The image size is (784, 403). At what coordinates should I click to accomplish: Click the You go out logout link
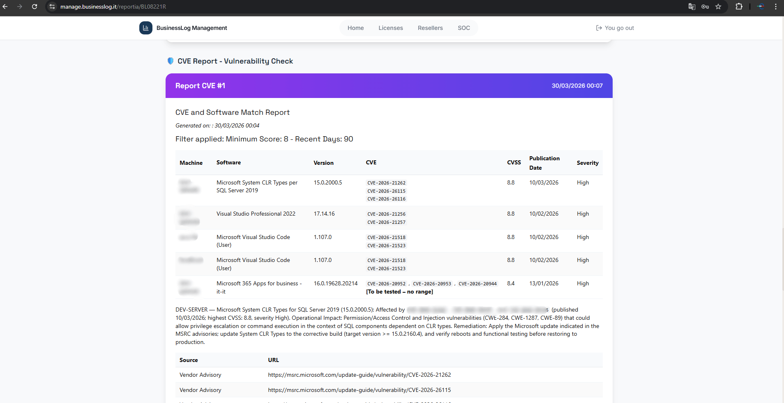click(615, 28)
